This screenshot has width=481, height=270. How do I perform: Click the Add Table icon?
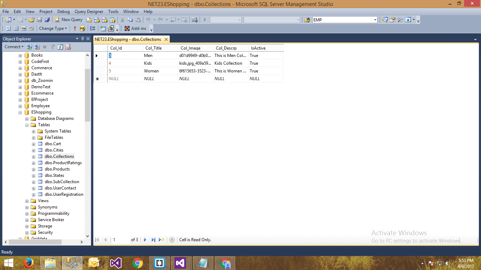[x=103, y=28]
